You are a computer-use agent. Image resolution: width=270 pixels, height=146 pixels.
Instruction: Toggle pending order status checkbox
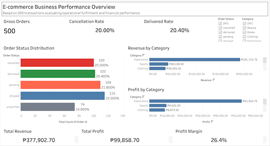coord(220,37)
